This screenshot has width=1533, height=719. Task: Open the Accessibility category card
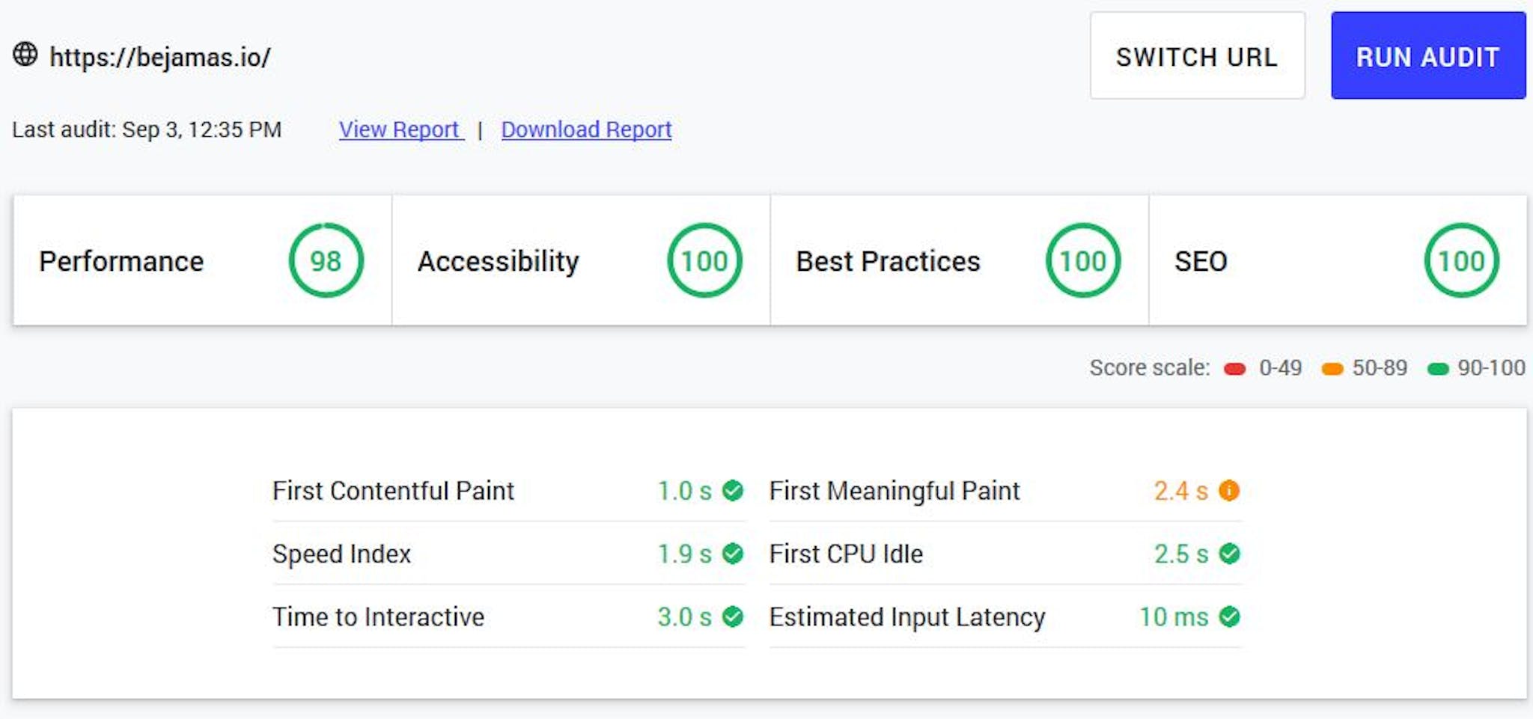click(x=581, y=260)
